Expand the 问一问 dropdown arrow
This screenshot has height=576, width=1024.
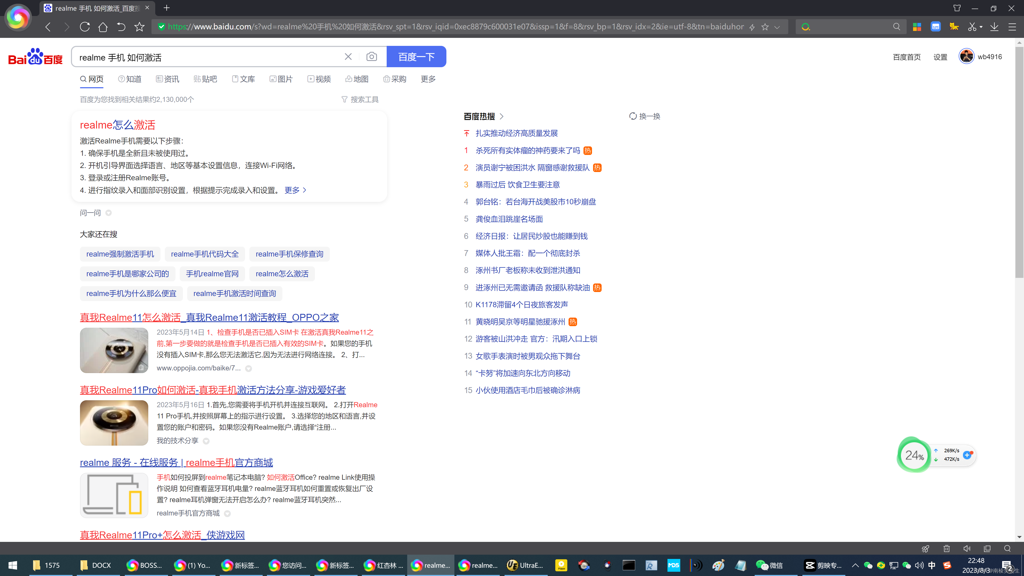[109, 213]
